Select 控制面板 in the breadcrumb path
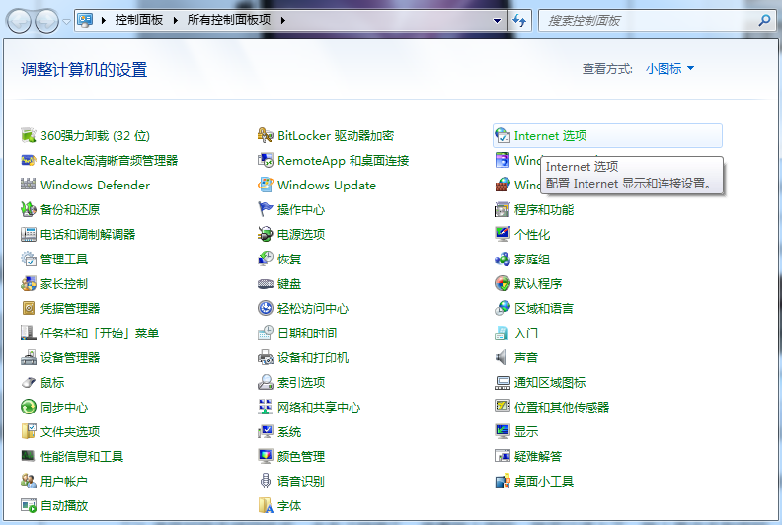This screenshot has width=782, height=525. pos(140,20)
